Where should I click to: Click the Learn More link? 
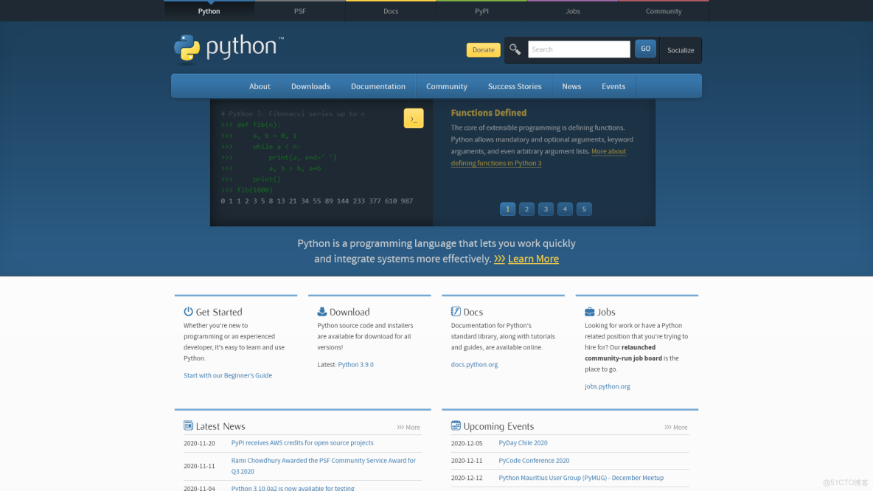pos(533,259)
